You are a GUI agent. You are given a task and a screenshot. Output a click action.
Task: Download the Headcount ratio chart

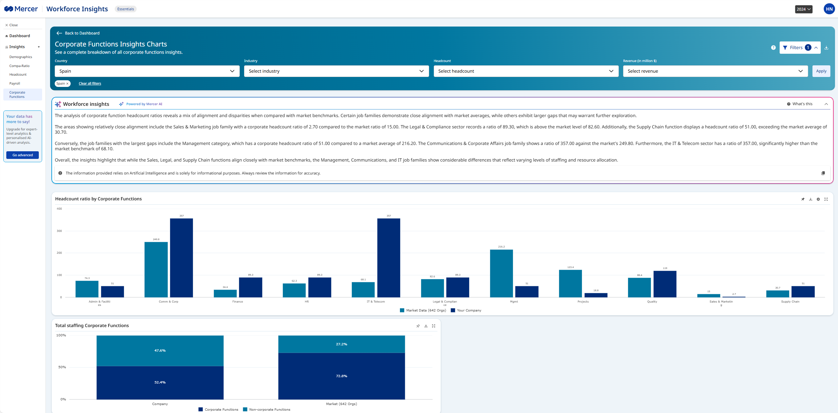pyautogui.click(x=810, y=199)
